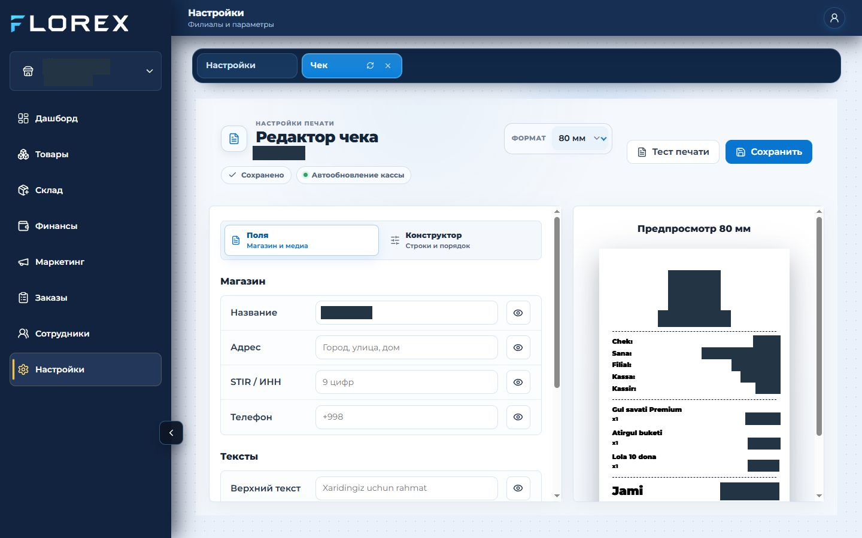Collapse the sidebar with the arrow button
862x538 pixels.
point(171,433)
